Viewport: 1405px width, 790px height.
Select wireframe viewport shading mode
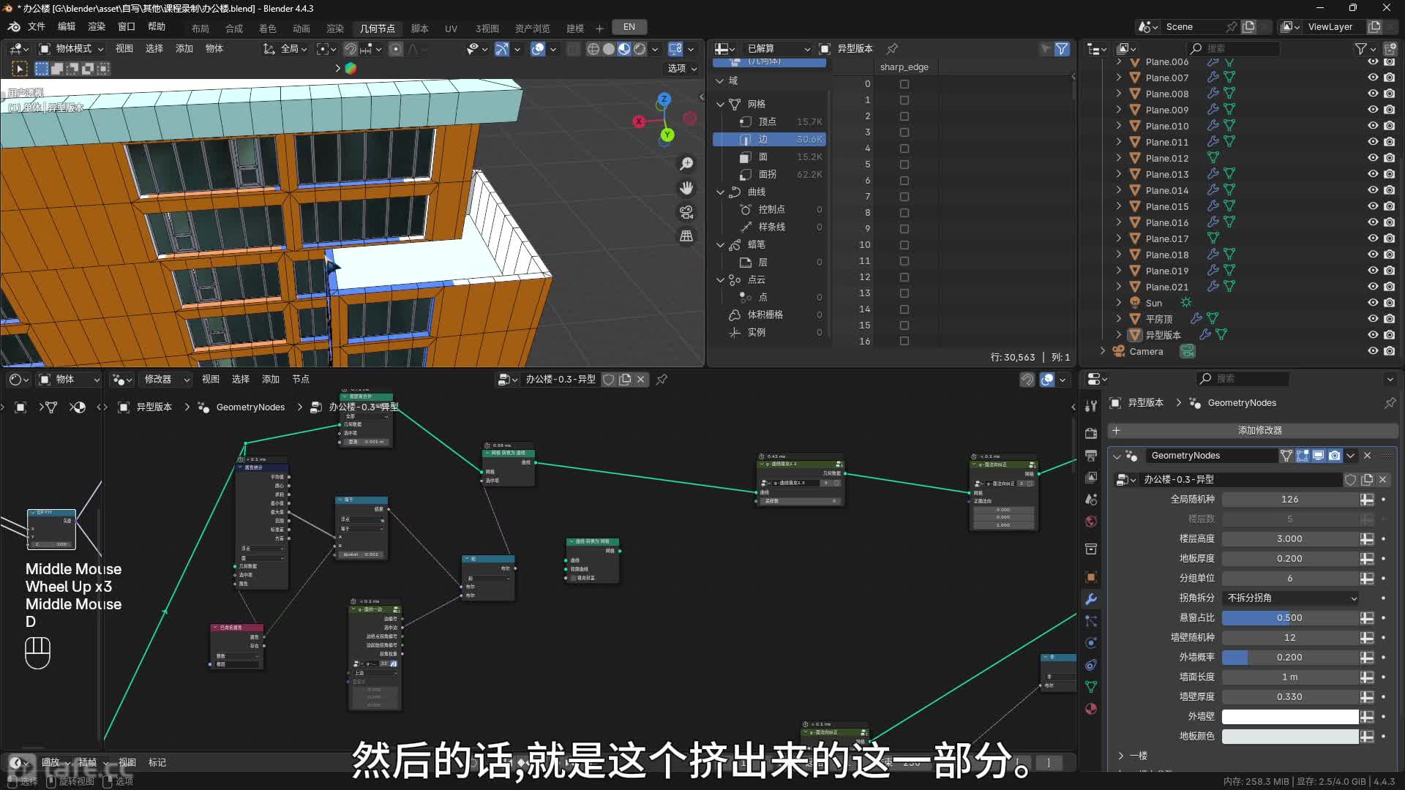593,49
